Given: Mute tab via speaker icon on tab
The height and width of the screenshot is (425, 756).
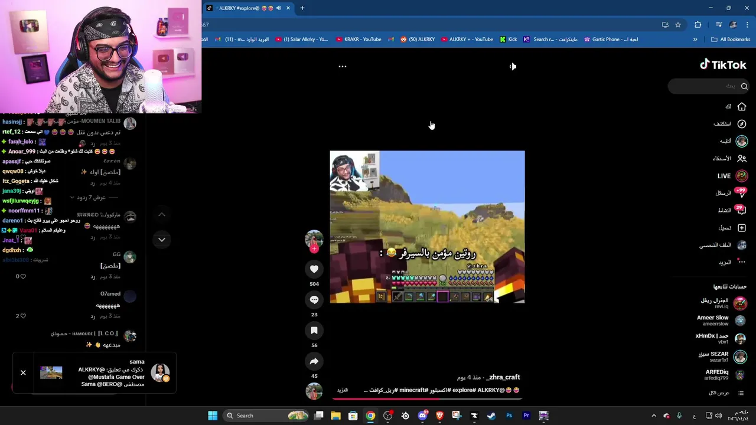Looking at the screenshot, I should pyautogui.click(x=279, y=8).
